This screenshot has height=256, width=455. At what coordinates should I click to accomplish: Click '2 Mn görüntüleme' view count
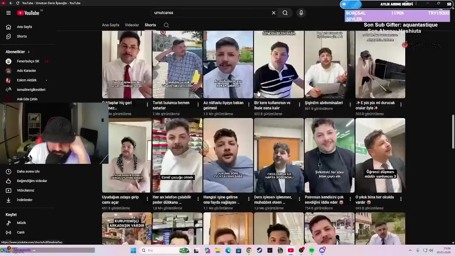[x=166, y=114]
